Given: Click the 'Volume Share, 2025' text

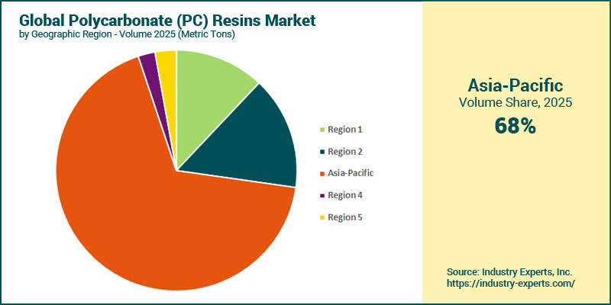Looking at the screenshot, I should (x=515, y=102).
